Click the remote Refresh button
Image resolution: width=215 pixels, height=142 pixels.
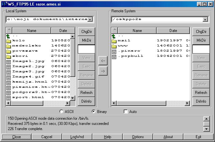(201, 93)
